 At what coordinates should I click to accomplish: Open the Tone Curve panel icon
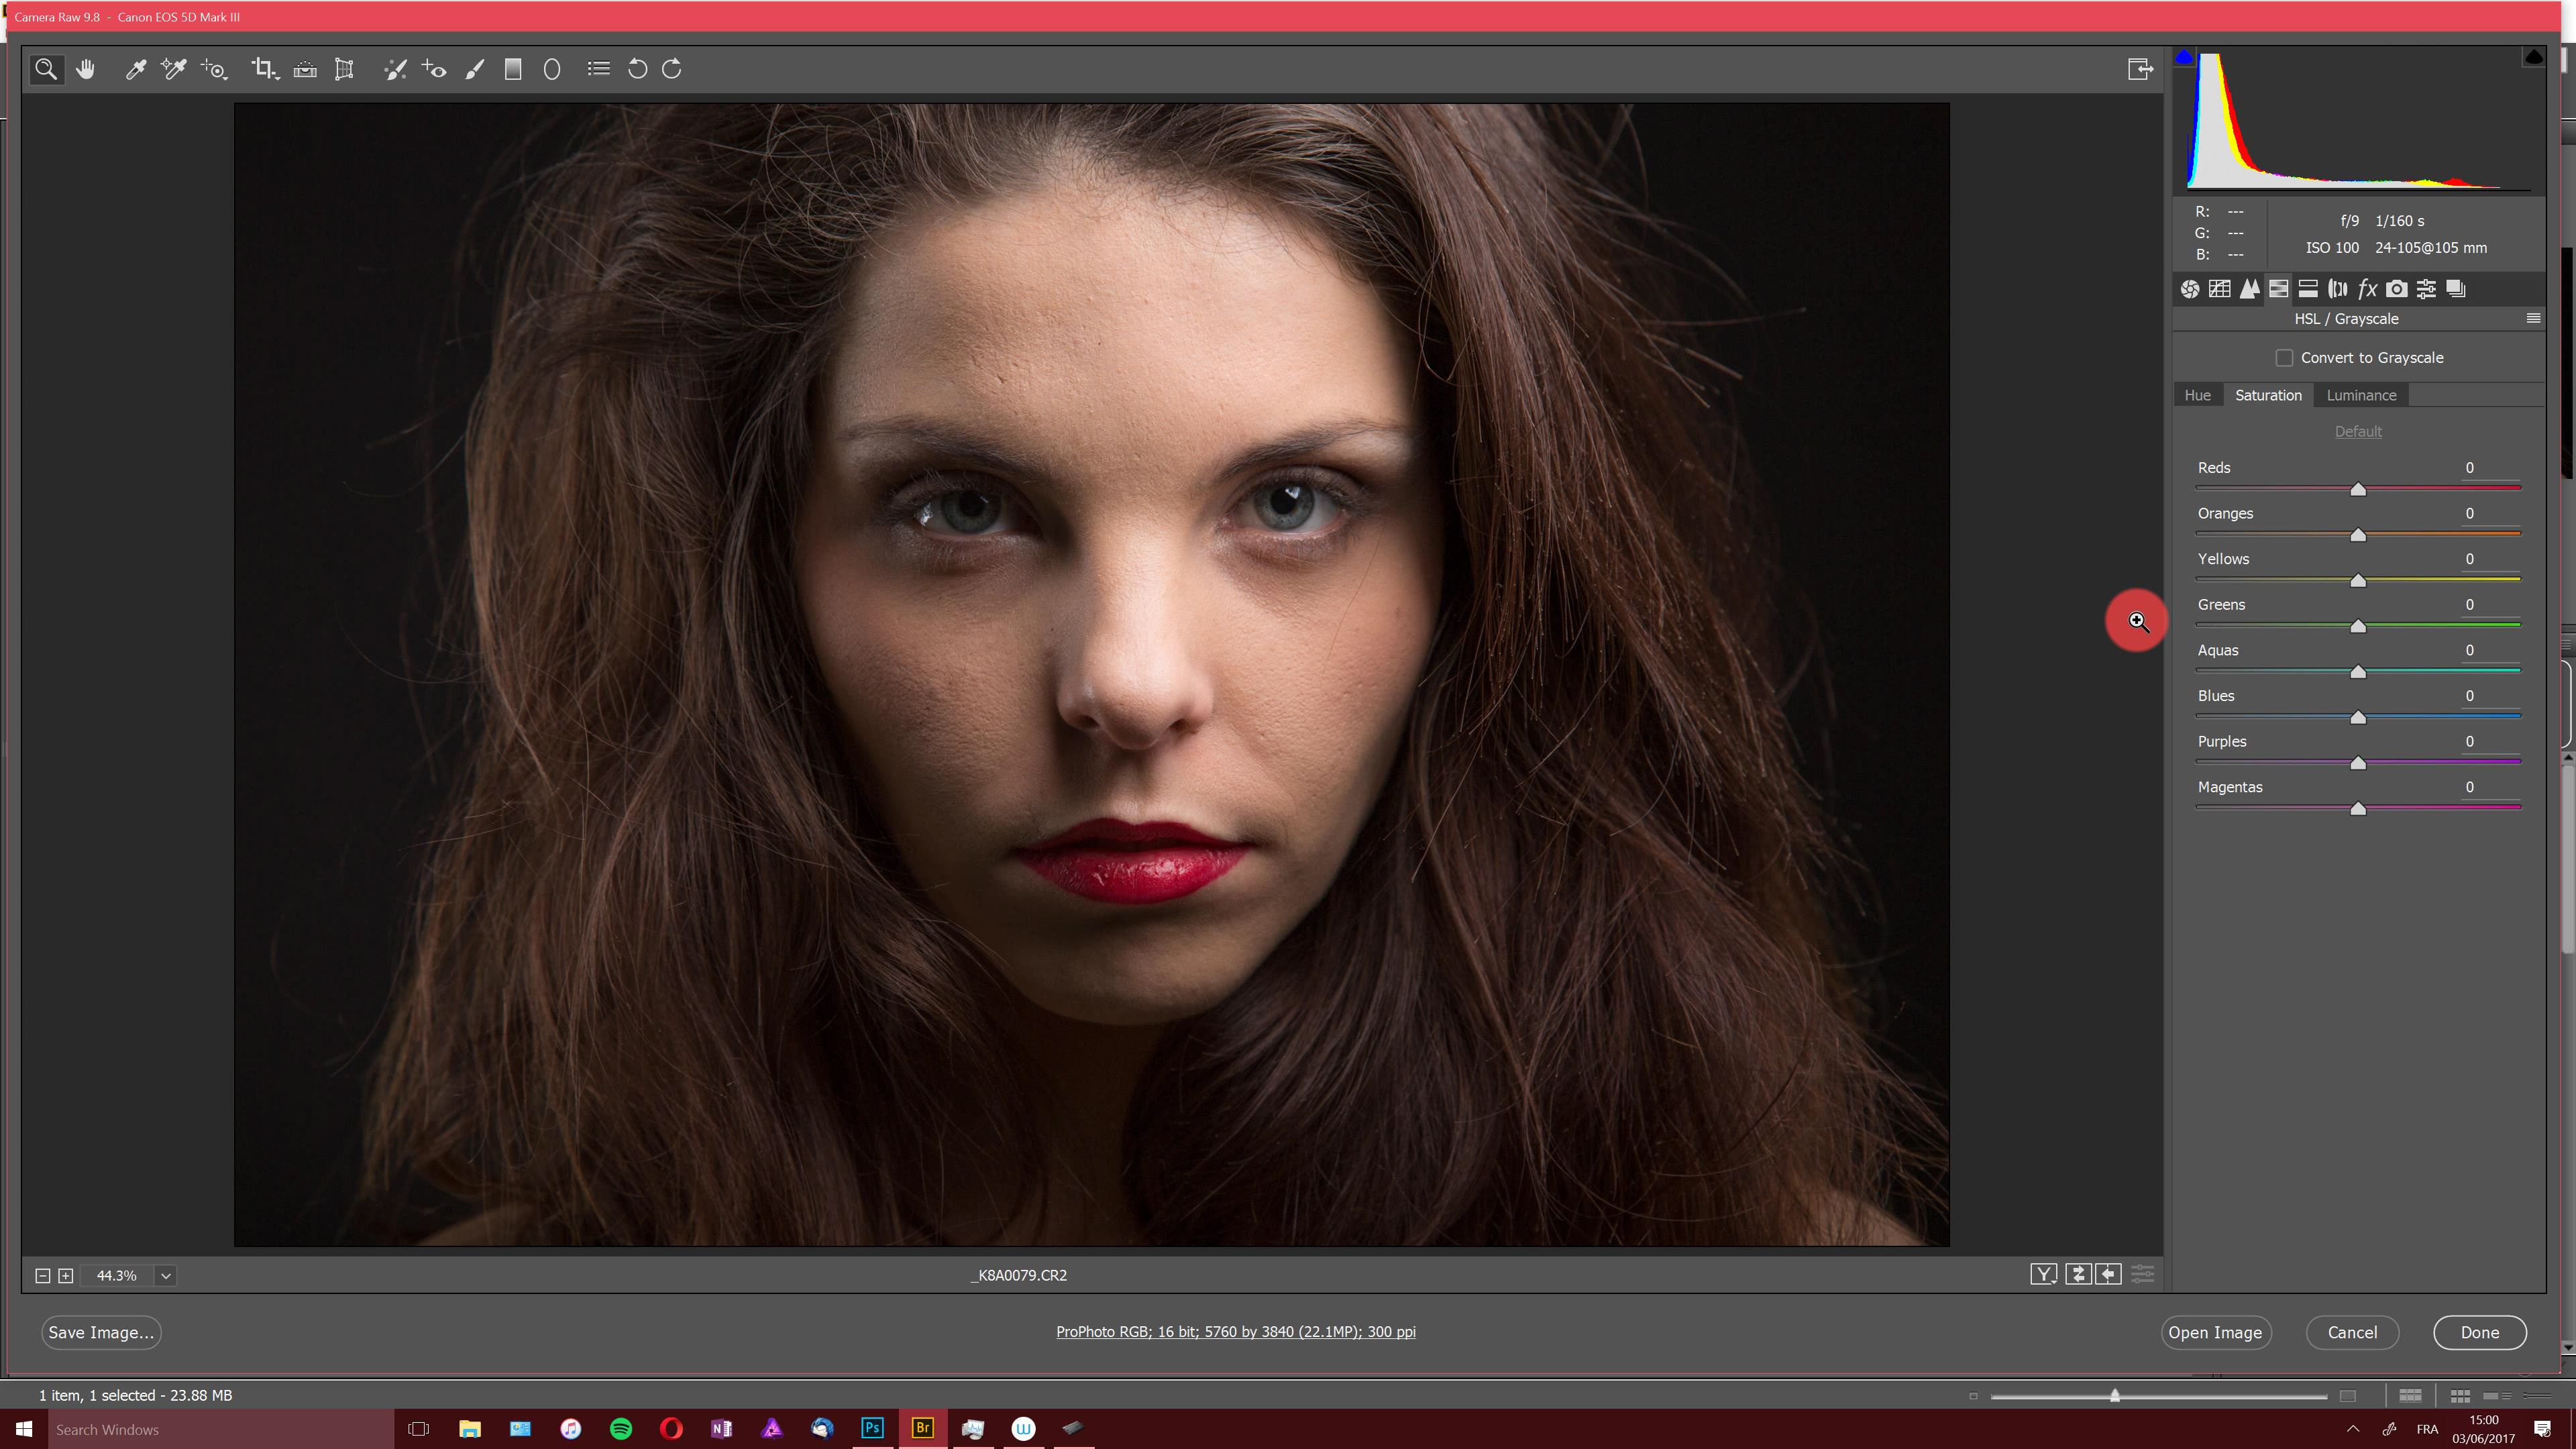pos(2219,289)
